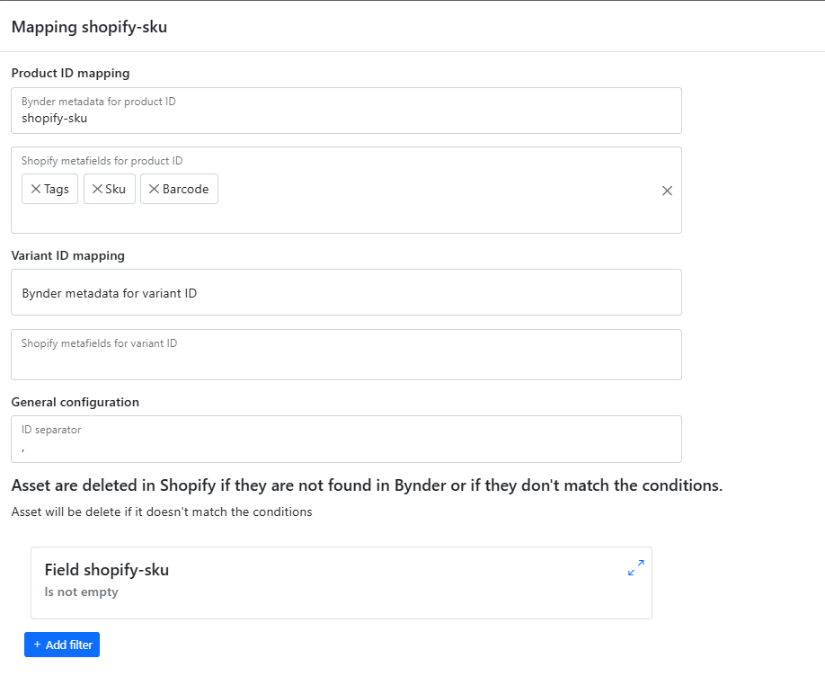Viewport: 825px width, 694px height.
Task: Expand the Field shopify-sku filter card
Action: pyautogui.click(x=635, y=568)
